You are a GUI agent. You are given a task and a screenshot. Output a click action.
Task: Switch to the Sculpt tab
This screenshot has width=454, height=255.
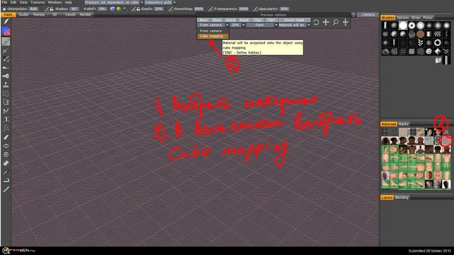coord(24,15)
